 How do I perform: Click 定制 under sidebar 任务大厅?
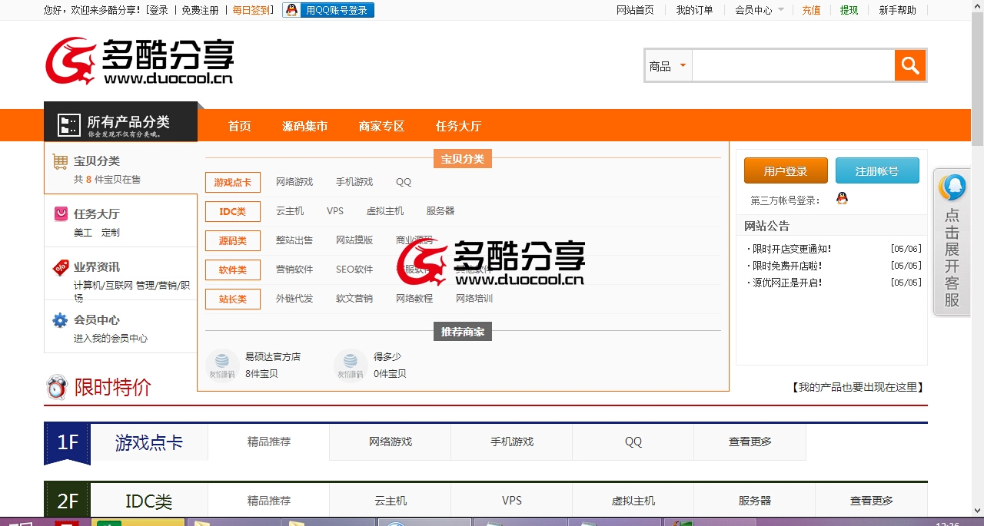click(x=111, y=233)
